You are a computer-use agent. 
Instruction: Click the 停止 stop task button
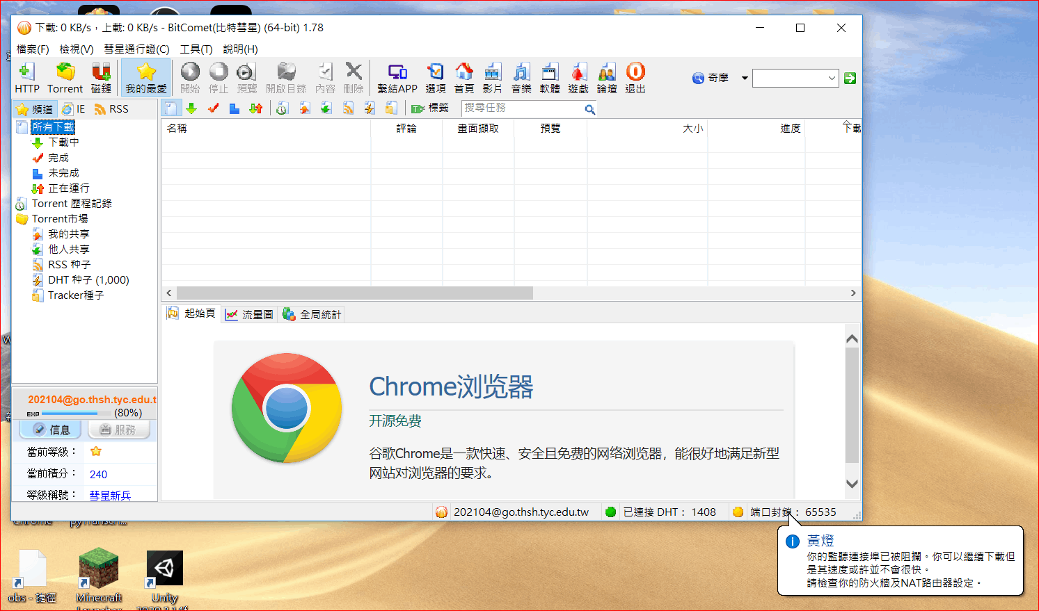pyautogui.click(x=219, y=78)
